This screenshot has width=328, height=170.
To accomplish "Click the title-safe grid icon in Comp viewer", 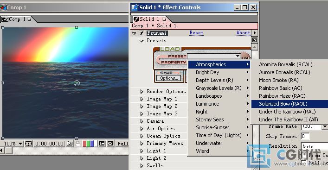I will pyautogui.click(x=28, y=144).
